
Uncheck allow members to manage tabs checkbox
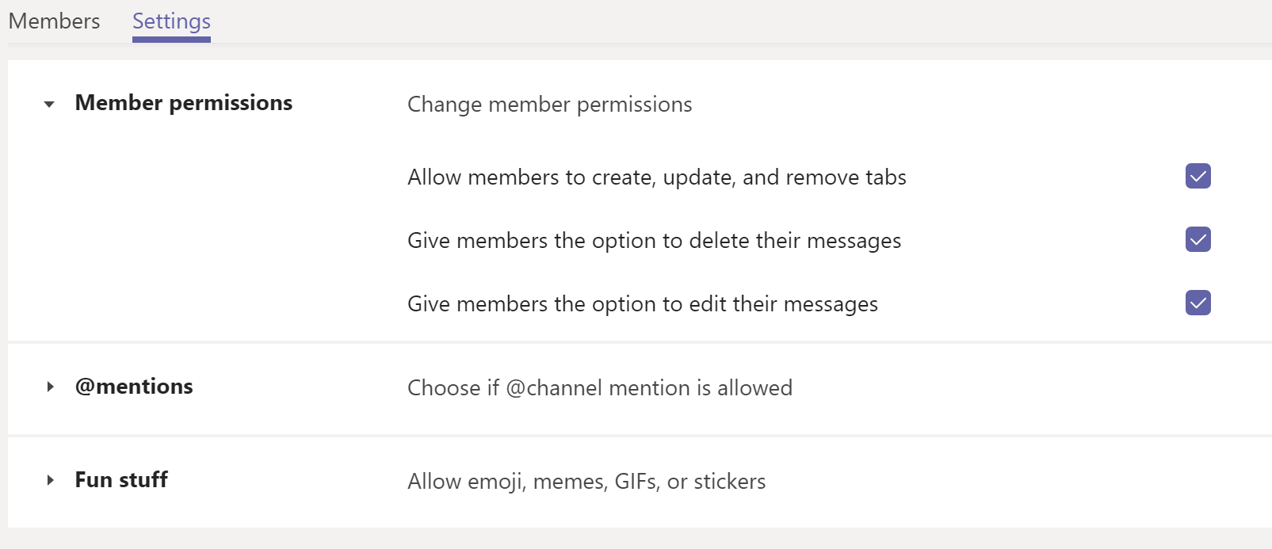point(1198,176)
